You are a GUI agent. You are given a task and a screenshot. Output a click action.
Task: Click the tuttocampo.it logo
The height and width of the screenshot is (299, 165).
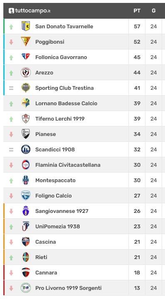pos(30,11)
